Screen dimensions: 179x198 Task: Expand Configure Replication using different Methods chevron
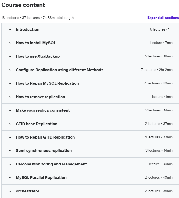point(10,70)
